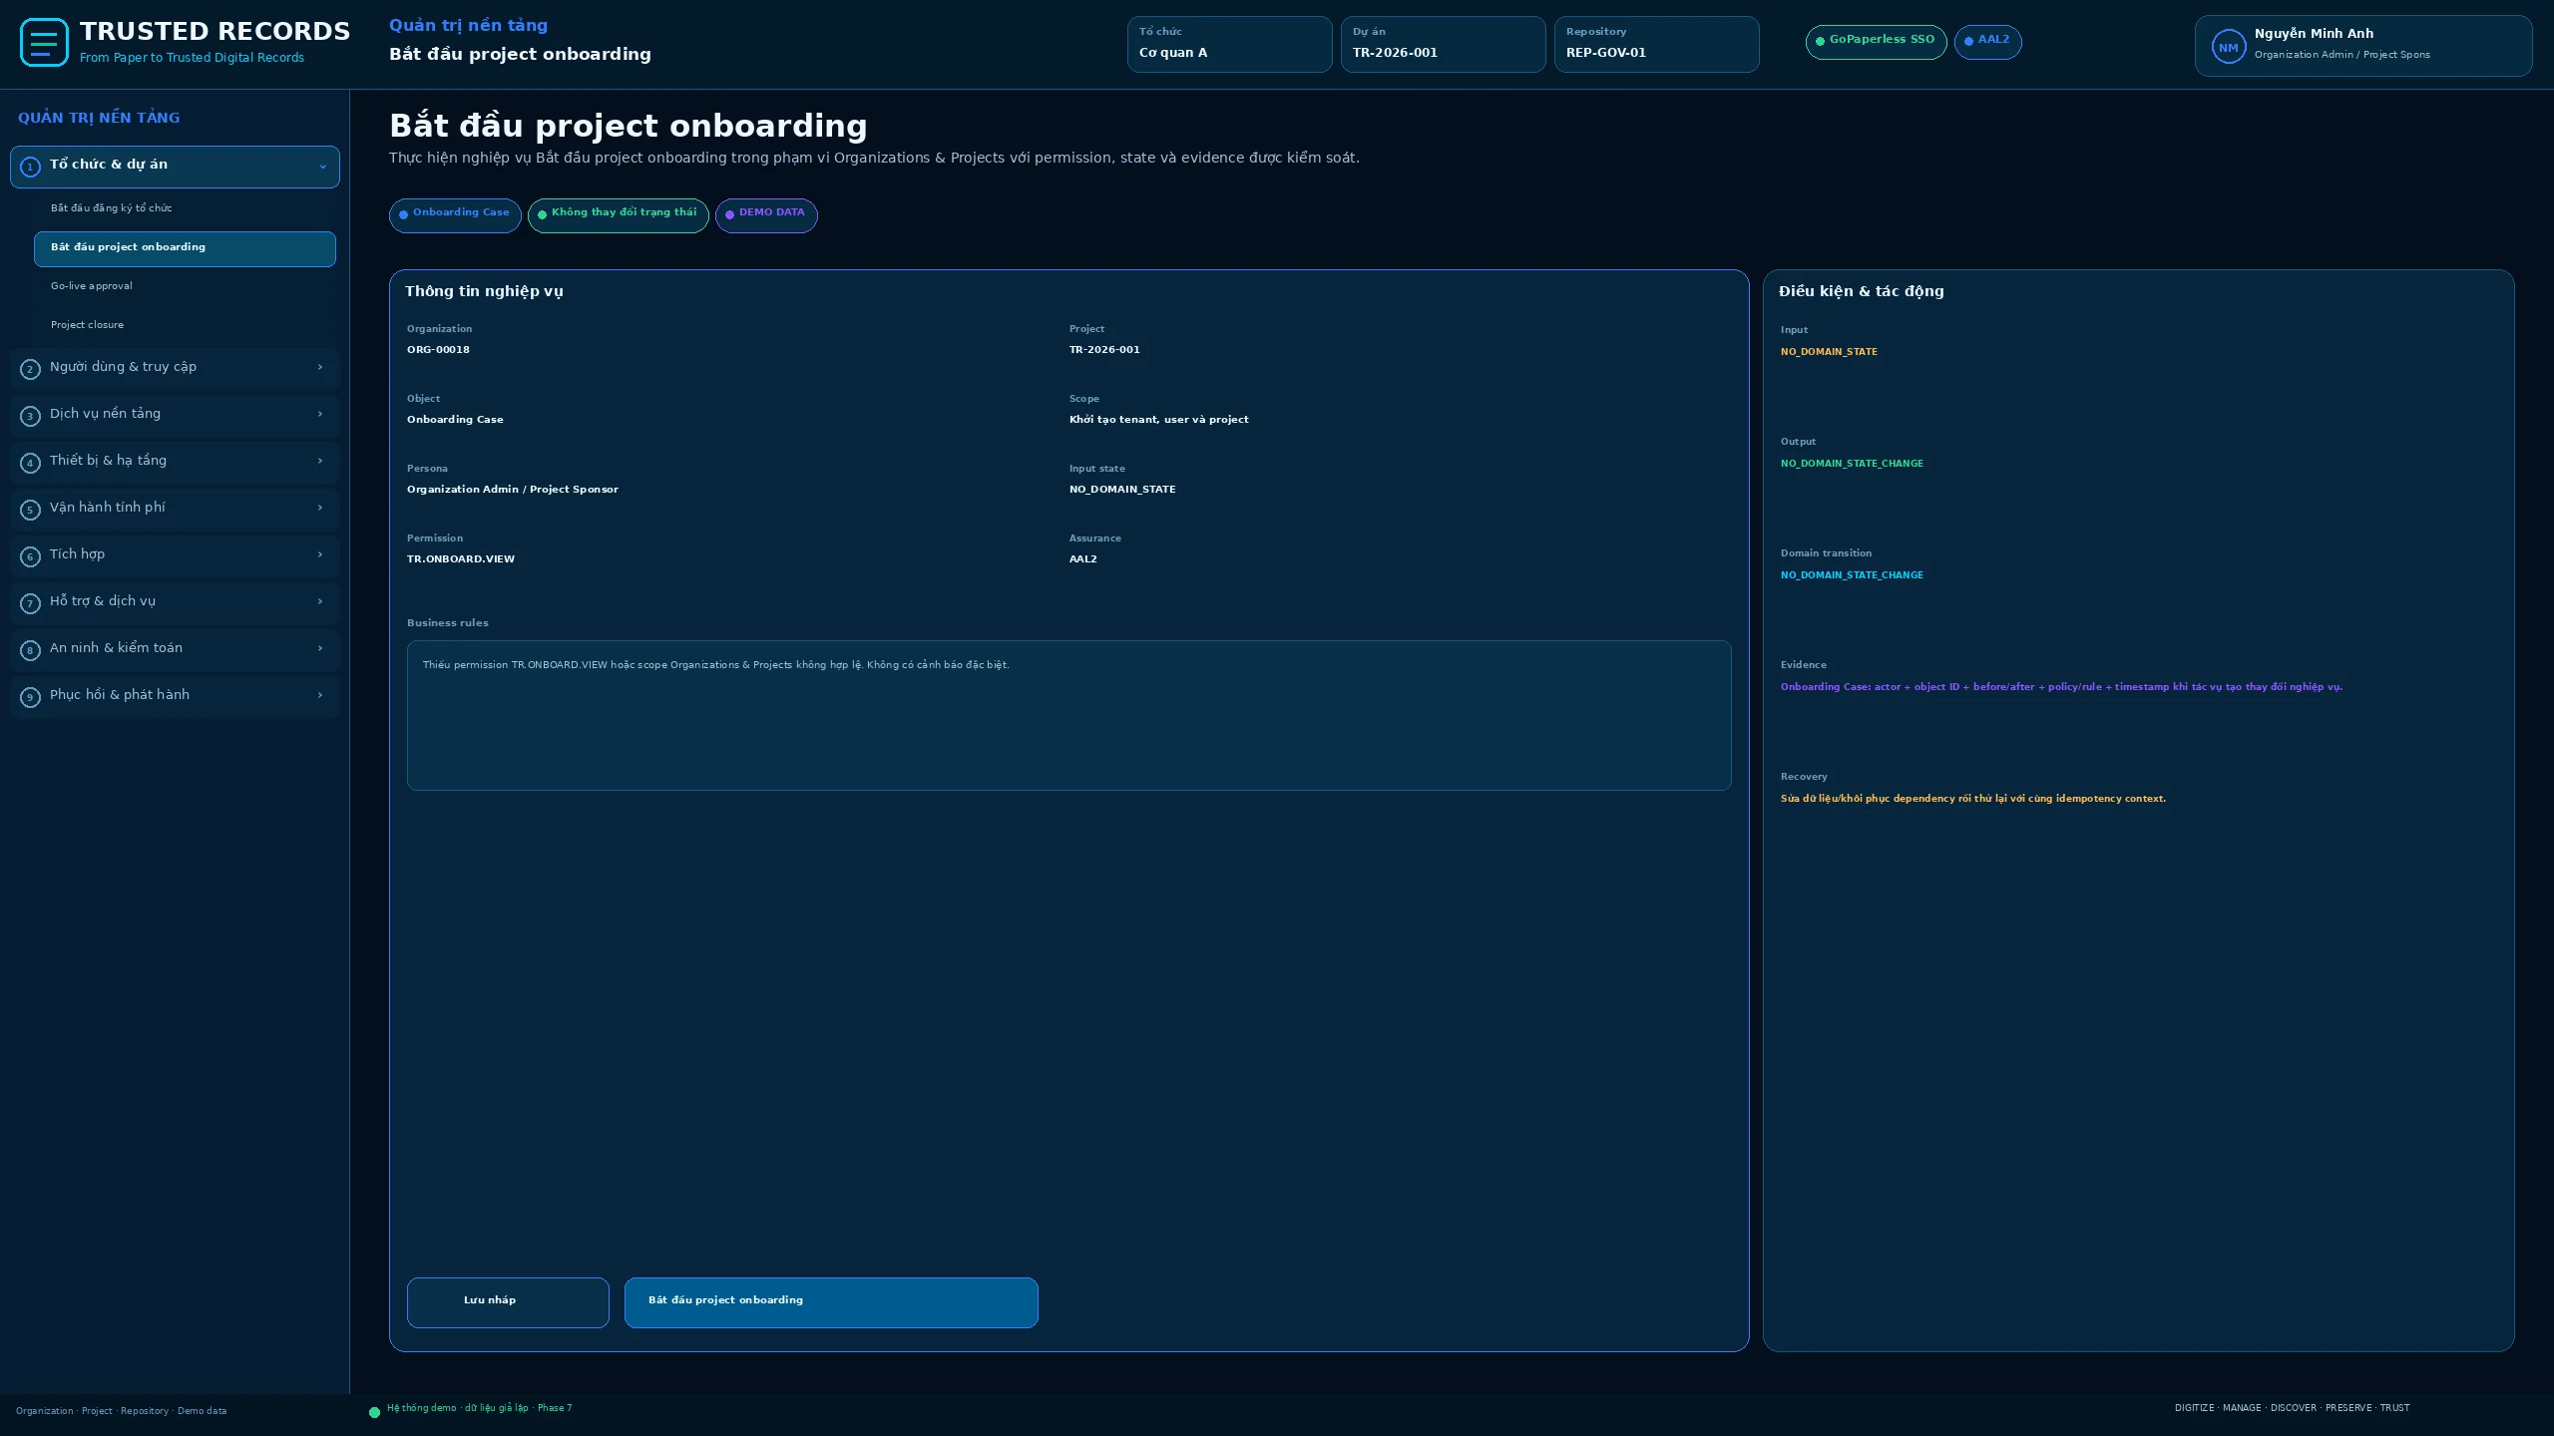2554x1436 pixels.
Task: Open the Go-live approval sidebar item
Action: coord(185,286)
